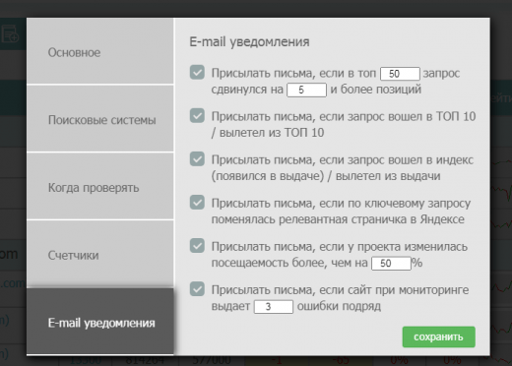Toggle checkbox for relevant page change in Яндекс
Image resolution: width=512 pixels, height=366 pixels.
click(197, 203)
